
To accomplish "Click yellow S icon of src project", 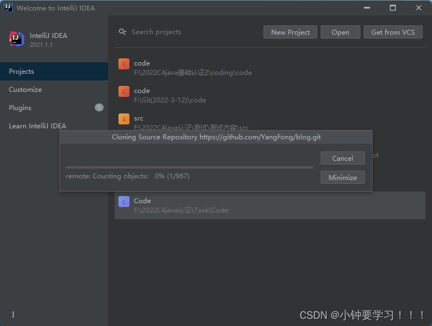I will (123, 119).
